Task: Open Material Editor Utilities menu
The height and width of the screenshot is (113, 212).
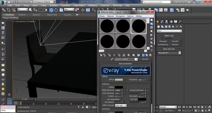Action: tap(139, 16)
